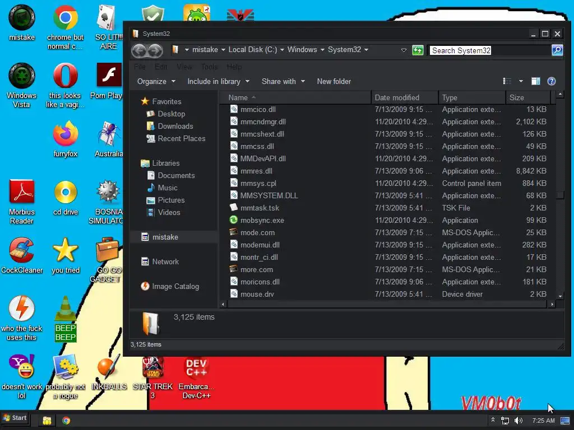Viewport: 574px width, 430px height.
Task: Open the STAR TREK 3 icon
Action: pos(152,377)
